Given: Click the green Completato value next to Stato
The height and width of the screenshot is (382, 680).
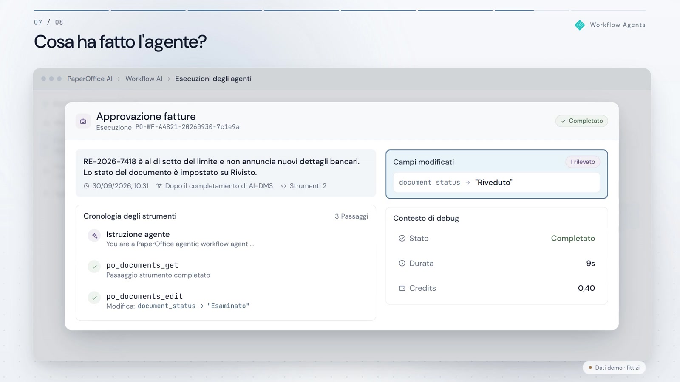Looking at the screenshot, I should tap(573, 238).
